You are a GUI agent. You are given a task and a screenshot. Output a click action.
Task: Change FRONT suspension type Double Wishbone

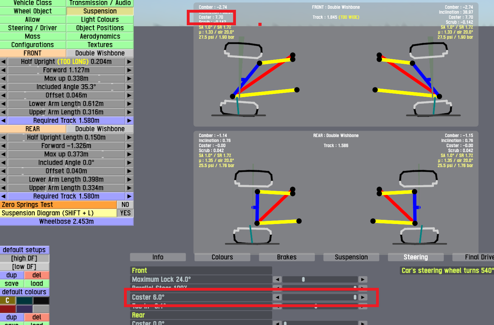pyautogui.click(x=100, y=53)
